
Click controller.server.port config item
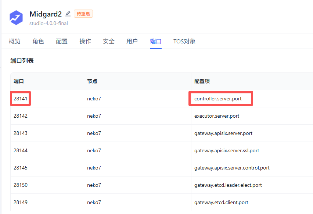218,99
